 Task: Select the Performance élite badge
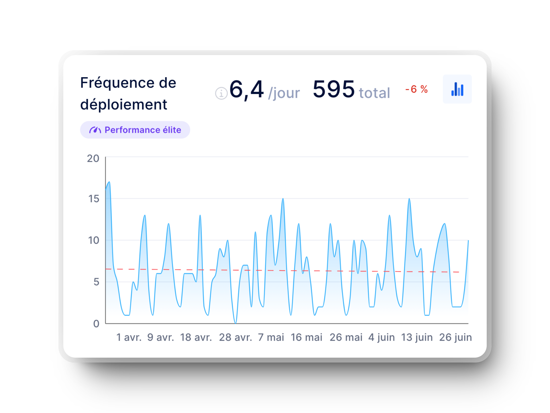tap(135, 130)
